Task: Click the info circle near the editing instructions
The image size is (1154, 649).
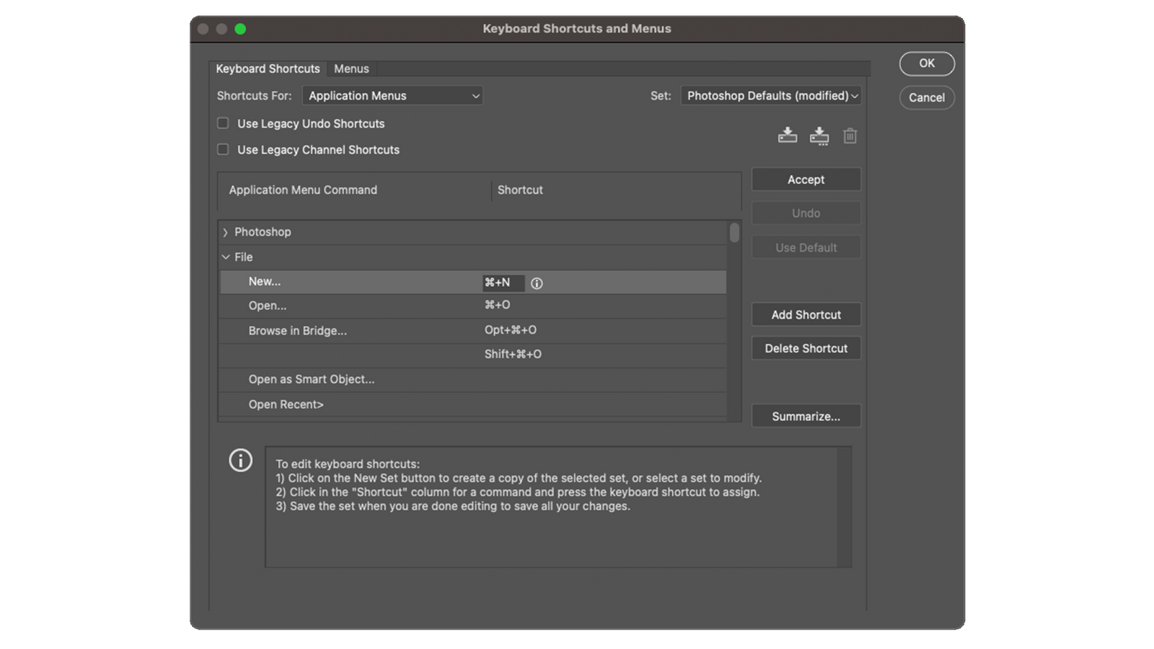Action: tap(241, 460)
